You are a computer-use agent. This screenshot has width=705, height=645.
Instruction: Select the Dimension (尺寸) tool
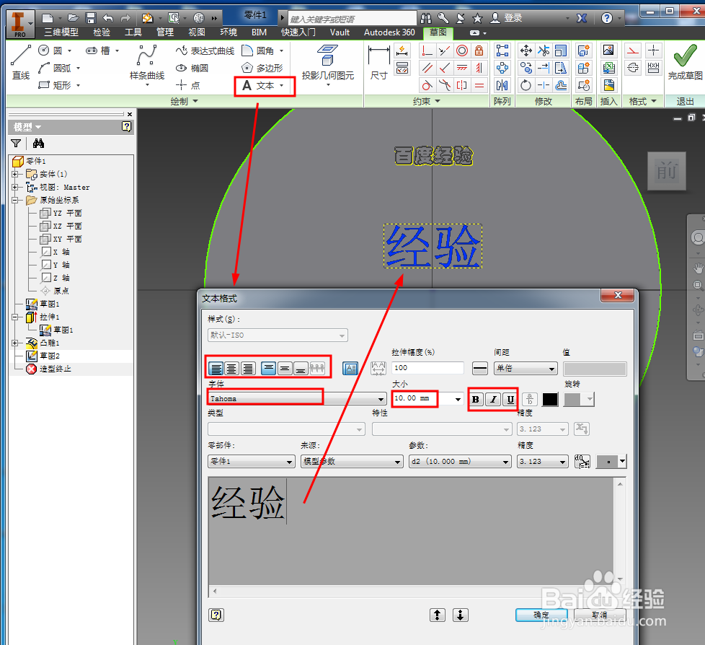coord(378,63)
